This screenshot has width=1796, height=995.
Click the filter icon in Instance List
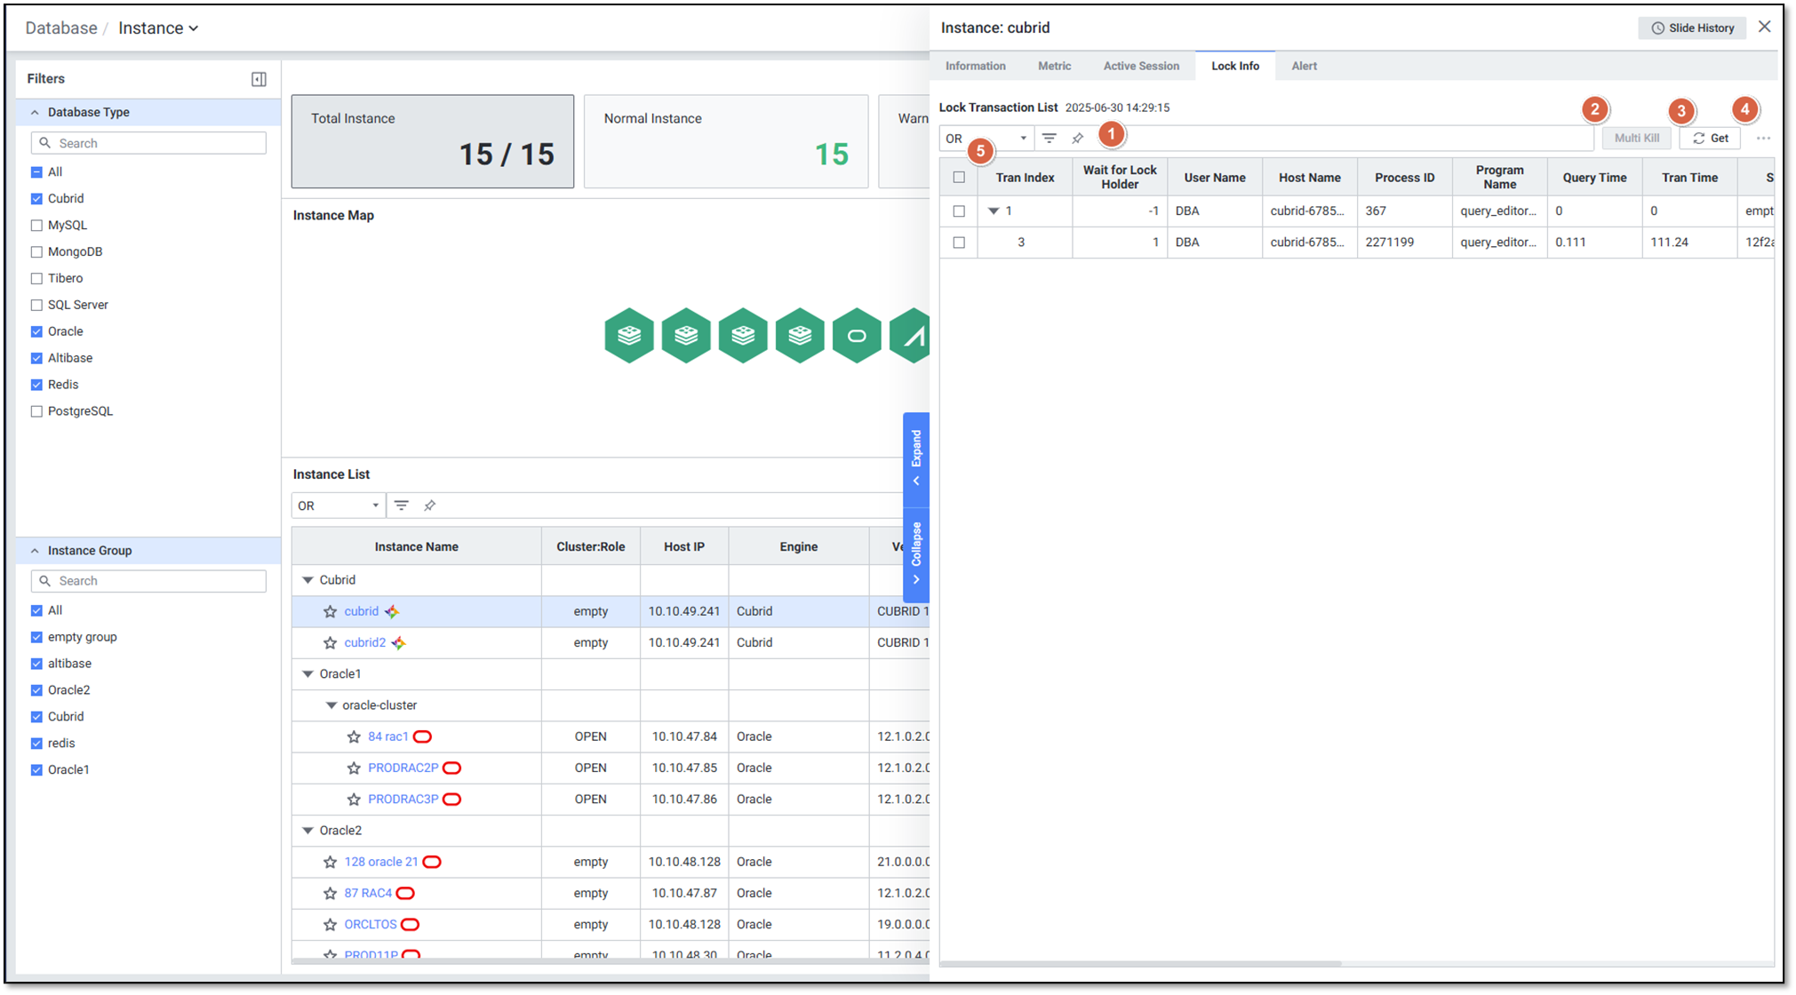point(402,505)
